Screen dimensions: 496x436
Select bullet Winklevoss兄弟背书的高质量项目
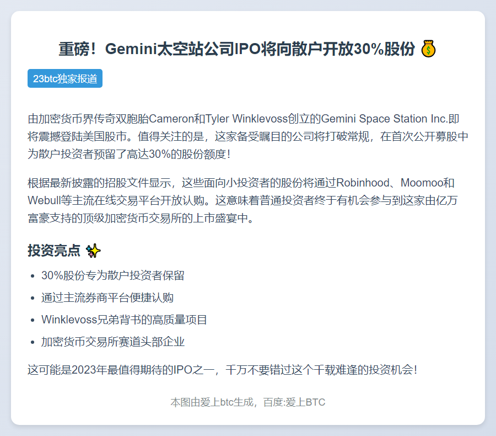124,320
